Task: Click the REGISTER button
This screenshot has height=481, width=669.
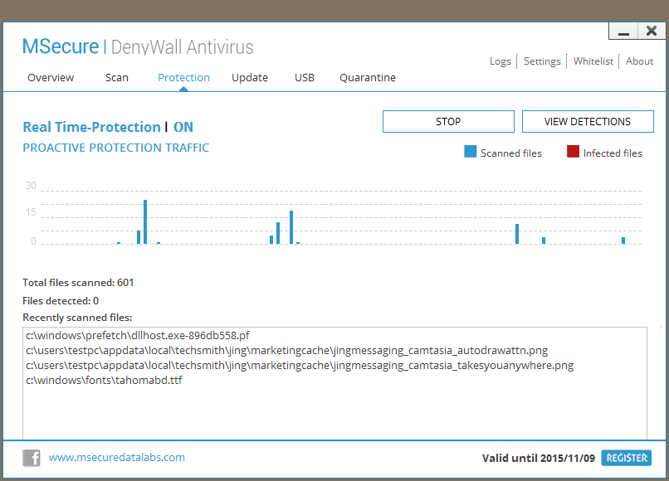Action: [627, 458]
